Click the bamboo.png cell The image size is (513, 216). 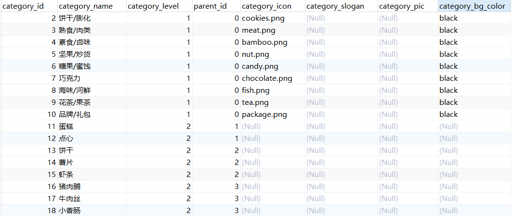point(273,42)
